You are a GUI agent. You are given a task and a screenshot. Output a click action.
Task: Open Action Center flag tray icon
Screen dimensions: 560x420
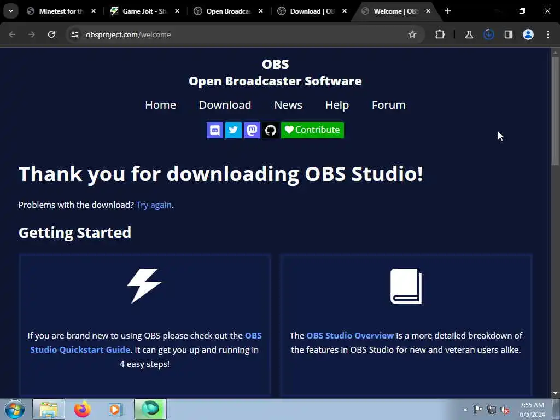pyautogui.click(x=478, y=410)
